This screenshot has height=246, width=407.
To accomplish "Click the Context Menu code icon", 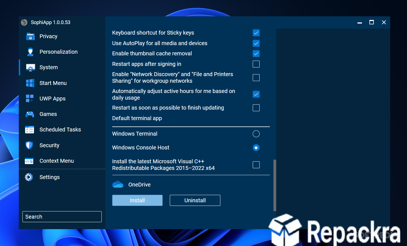I will pyautogui.click(x=29, y=161).
